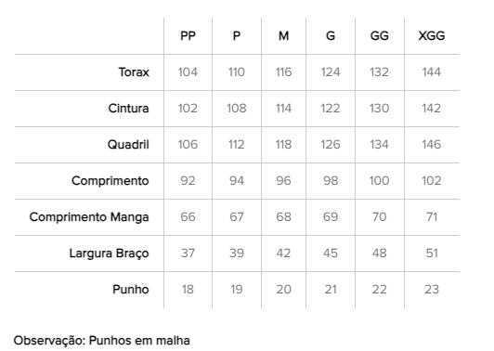This screenshot has height=351, width=494.
Task: Click Punho value 23 under XGG
Action: [x=431, y=289]
